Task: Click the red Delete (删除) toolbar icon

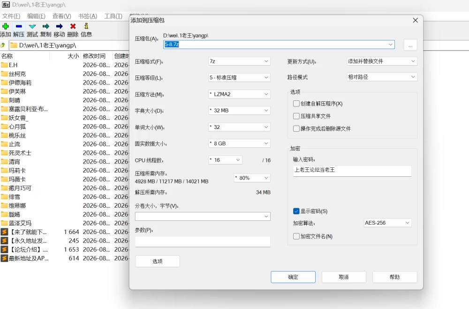Action: tap(73, 26)
